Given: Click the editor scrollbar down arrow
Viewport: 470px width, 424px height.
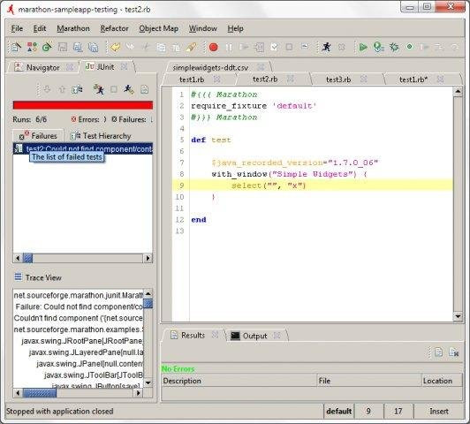Looking at the screenshot, I should pos(458,316).
